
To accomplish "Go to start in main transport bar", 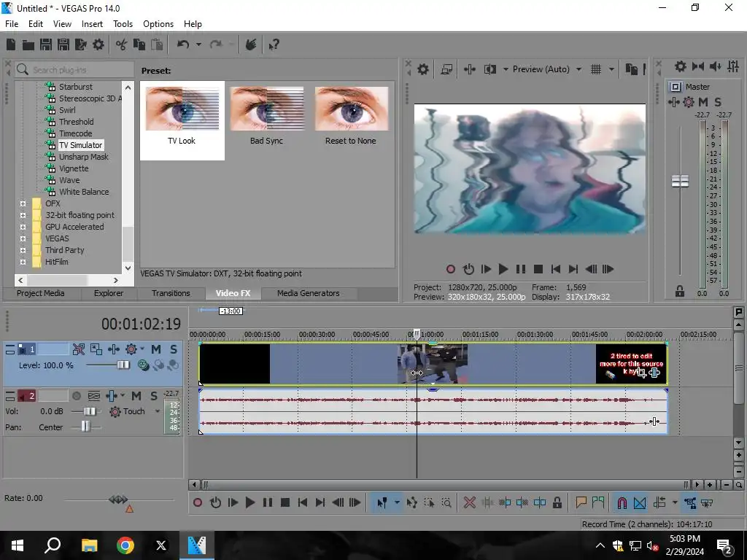I will [x=302, y=502].
